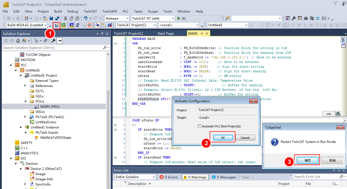Screen dimensions: 347x189
Task: Click 取消 in the TcXaeShell dialog
Action: pyautogui.click(x=332, y=160)
